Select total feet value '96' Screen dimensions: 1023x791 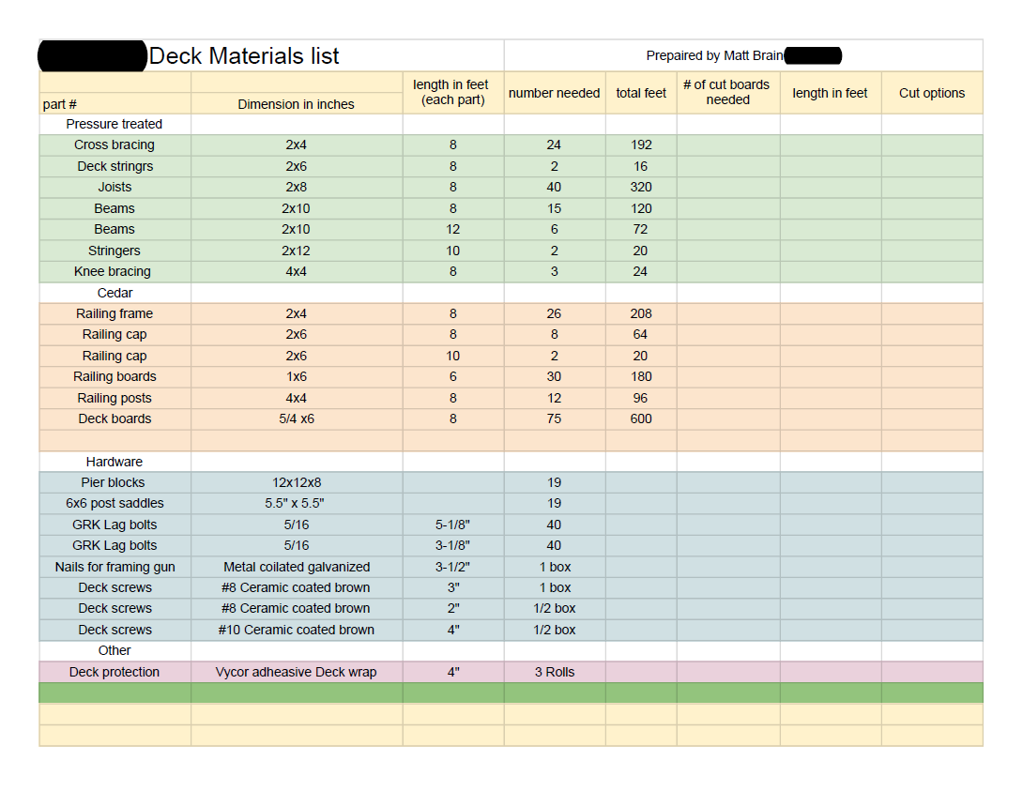click(x=640, y=398)
